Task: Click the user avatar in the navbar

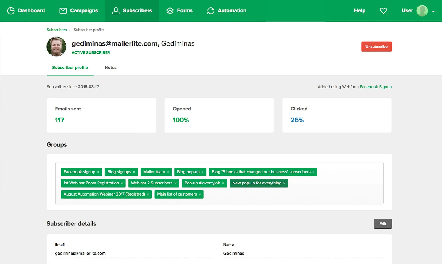Action: [422, 11]
